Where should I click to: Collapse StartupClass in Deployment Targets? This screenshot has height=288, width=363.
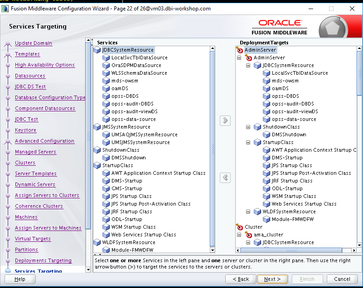pos(248,143)
